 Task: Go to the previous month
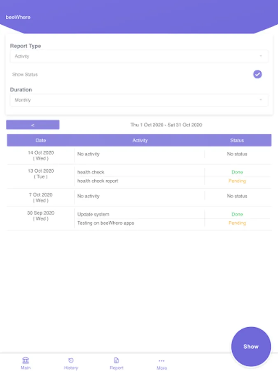coord(33,125)
